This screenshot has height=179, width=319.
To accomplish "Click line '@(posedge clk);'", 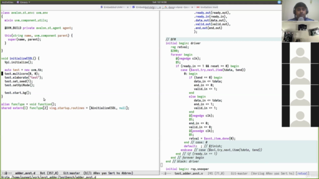I will [201, 131].
